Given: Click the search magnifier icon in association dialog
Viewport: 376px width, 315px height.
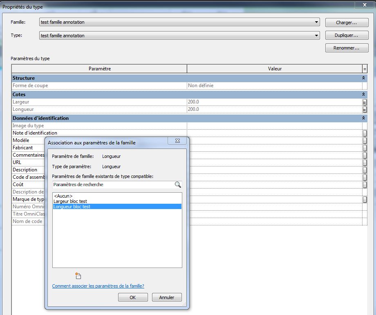Looking at the screenshot, I should [178, 185].
